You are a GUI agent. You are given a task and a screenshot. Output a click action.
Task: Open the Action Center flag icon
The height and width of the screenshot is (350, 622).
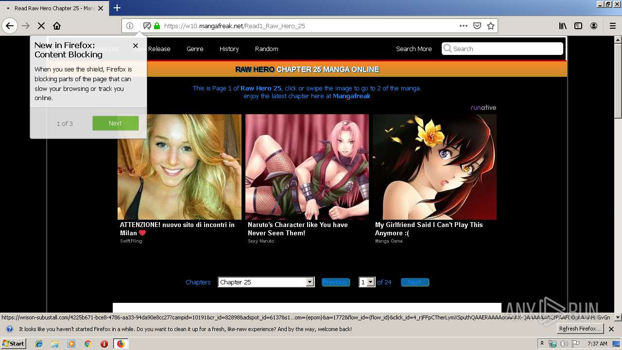[x=576, y=344]
